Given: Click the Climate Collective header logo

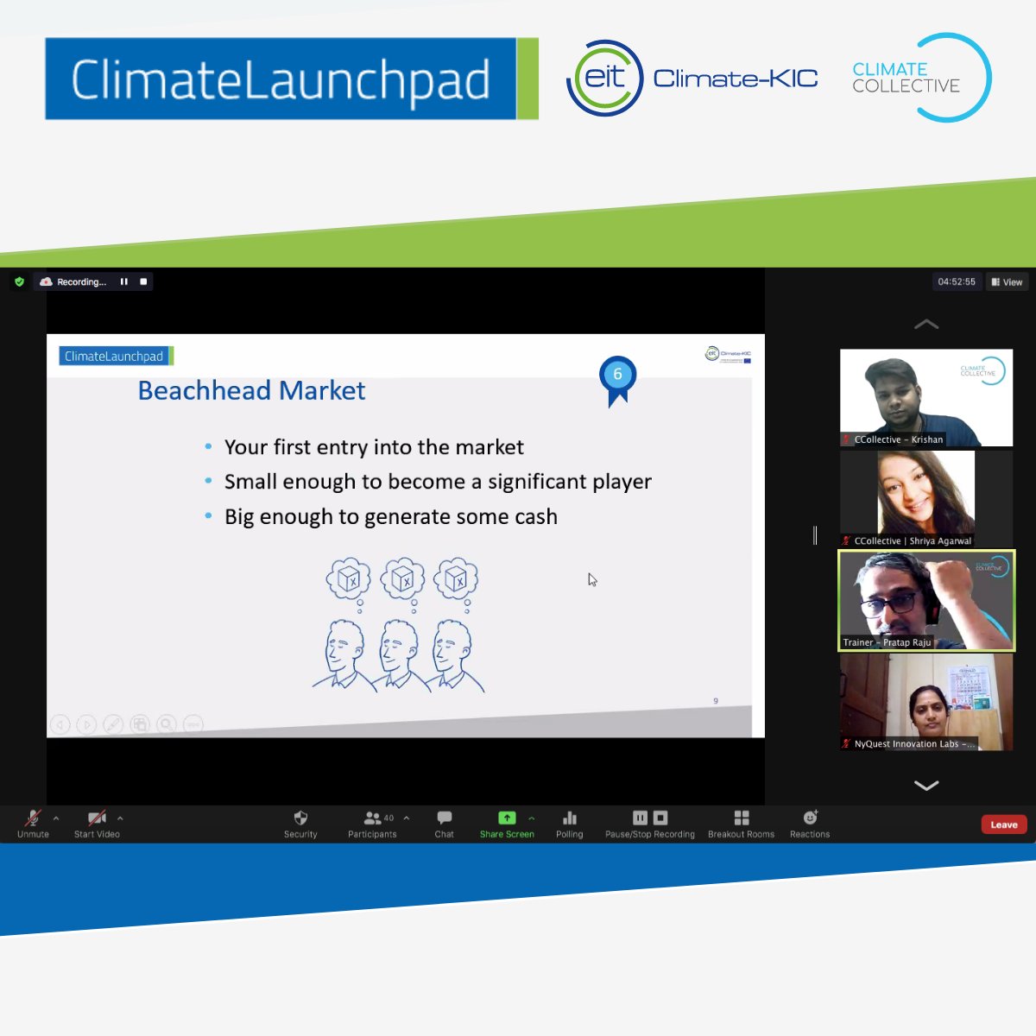Looking at the screenshot, I should [922, 78].
